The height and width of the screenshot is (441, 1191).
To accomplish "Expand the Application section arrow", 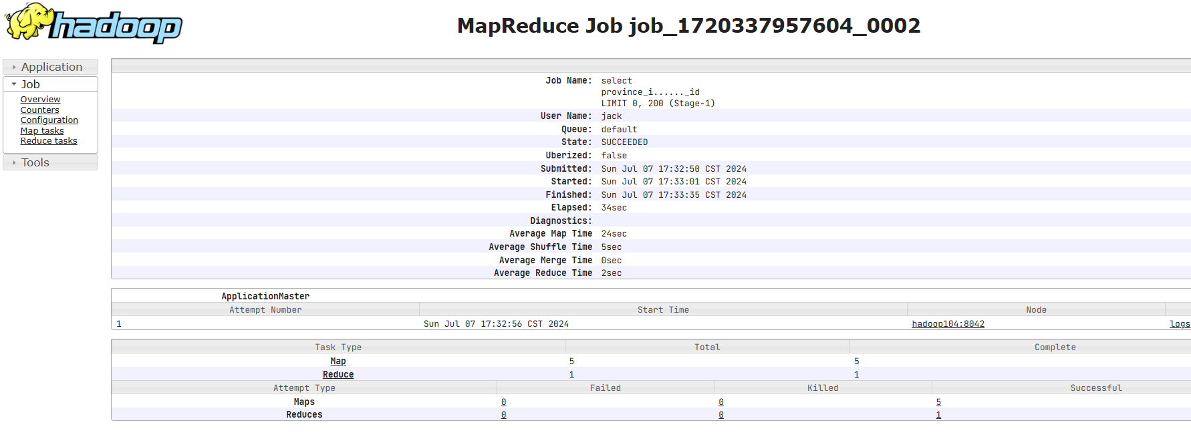I will 14,67.
